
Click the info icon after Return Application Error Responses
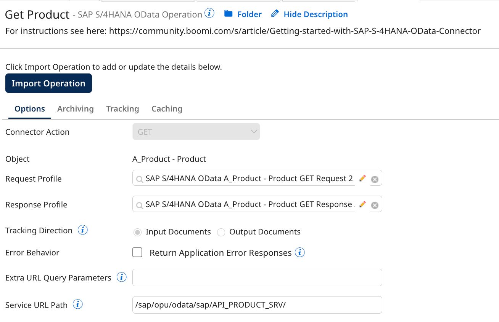click(x=300, y=252)
